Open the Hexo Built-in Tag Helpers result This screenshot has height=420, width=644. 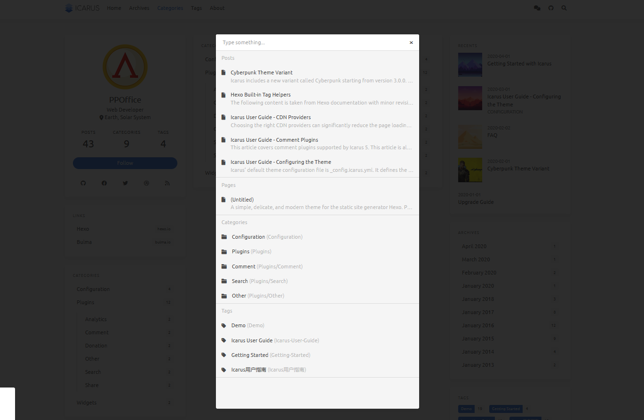[261, 95]
